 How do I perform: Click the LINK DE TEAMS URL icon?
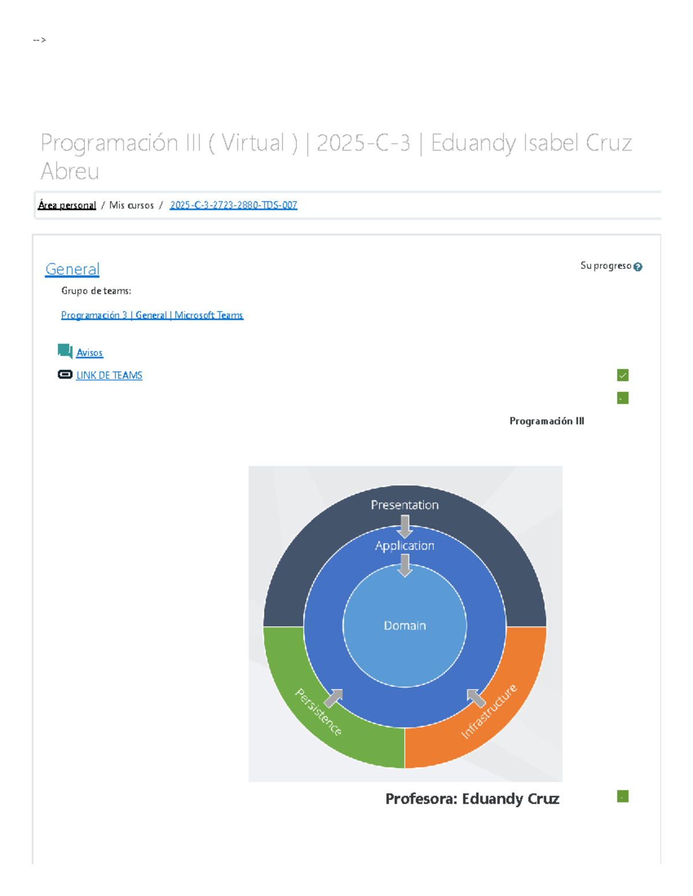[65, 374]
